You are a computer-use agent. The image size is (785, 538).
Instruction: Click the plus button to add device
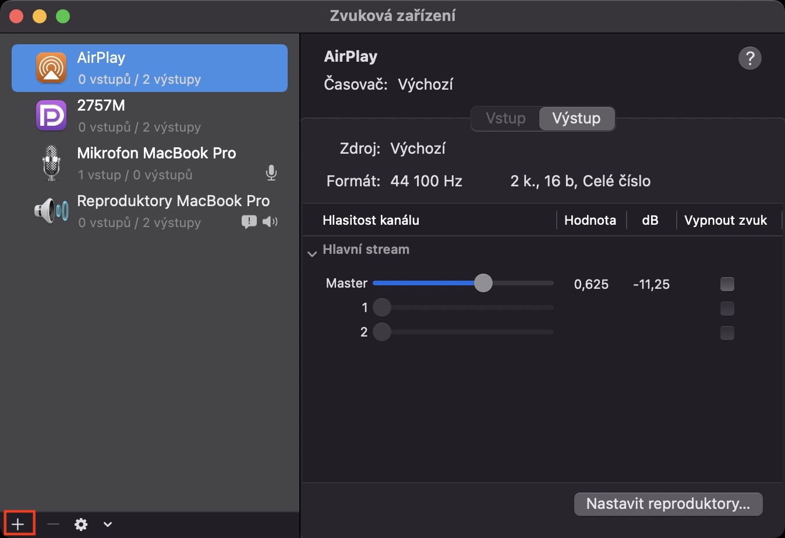tap(19, 524)
